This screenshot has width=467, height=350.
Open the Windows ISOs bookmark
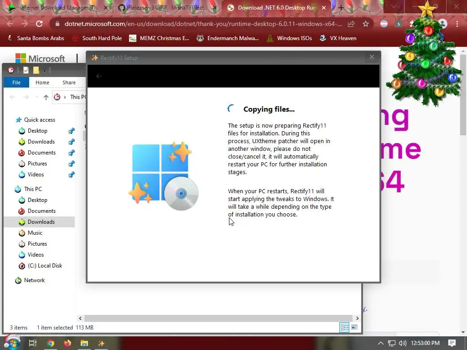click(290, 38)
